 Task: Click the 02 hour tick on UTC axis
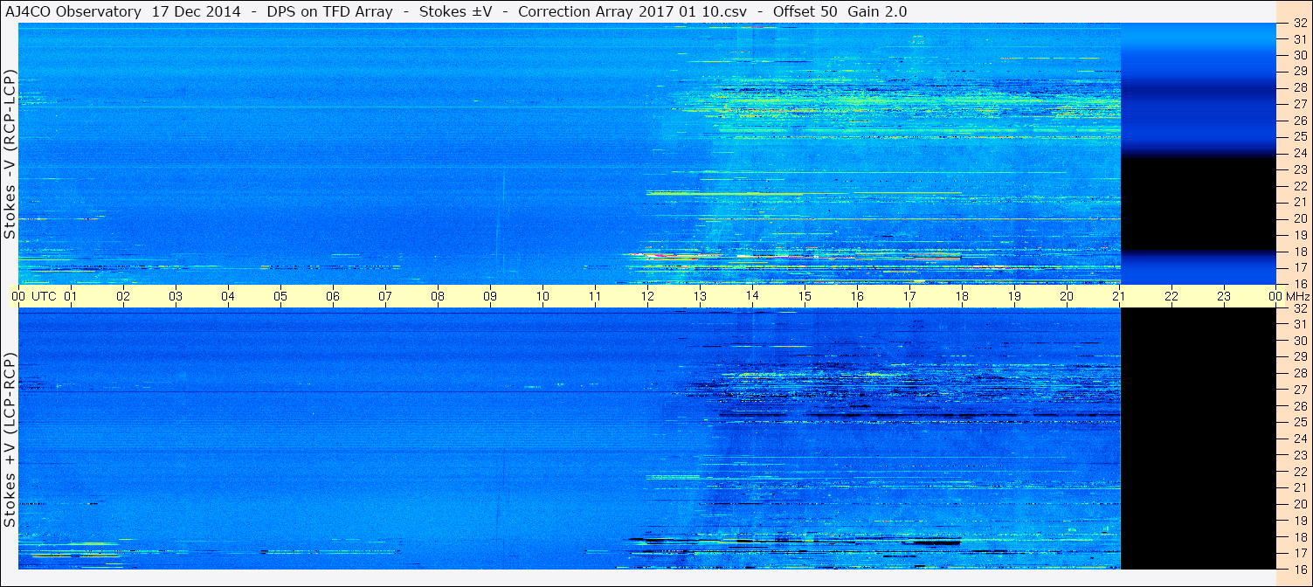123,296
